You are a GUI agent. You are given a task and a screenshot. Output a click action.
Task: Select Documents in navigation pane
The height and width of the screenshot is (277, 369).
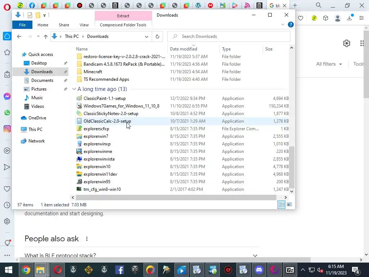tap(42, 80)
